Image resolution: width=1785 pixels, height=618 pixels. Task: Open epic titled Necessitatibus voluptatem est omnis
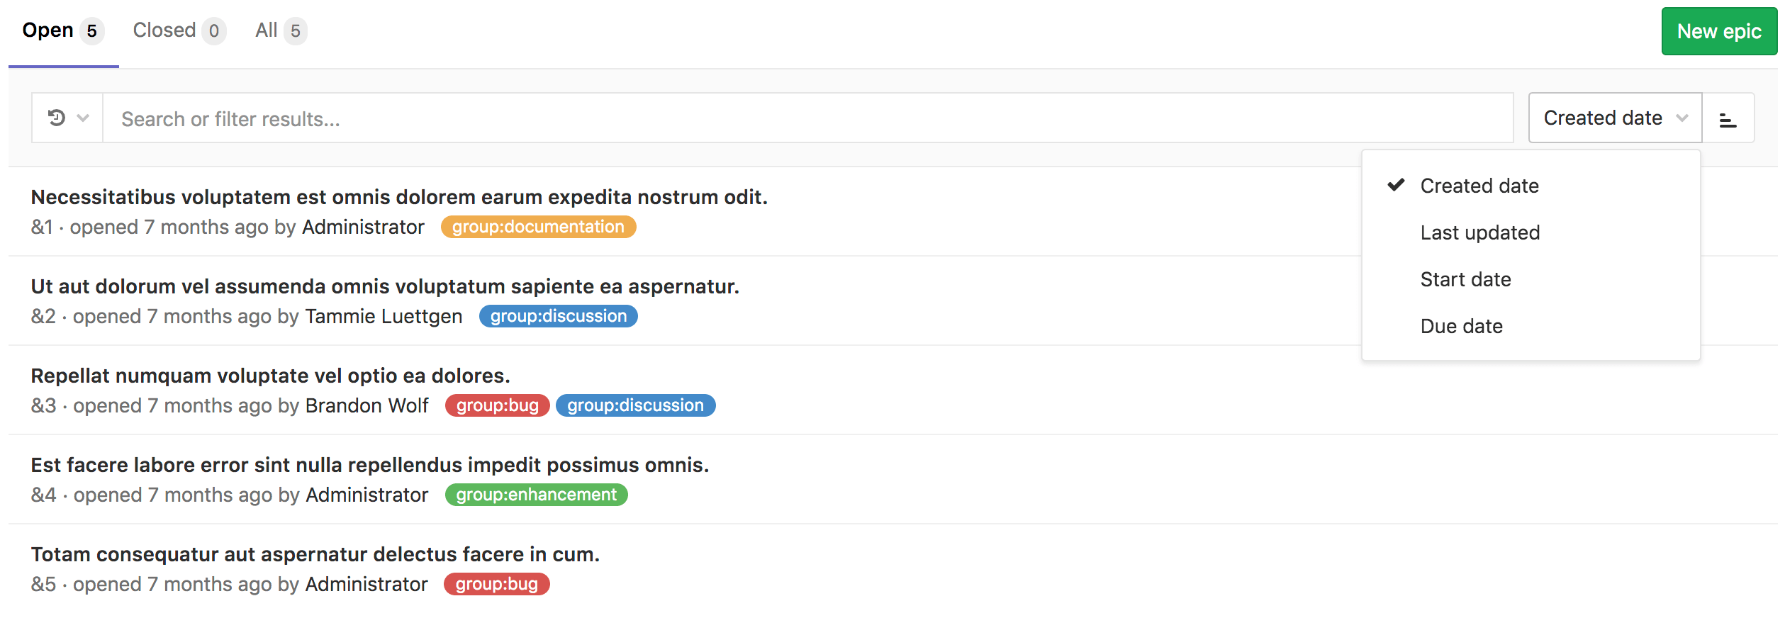coord(399,197)
